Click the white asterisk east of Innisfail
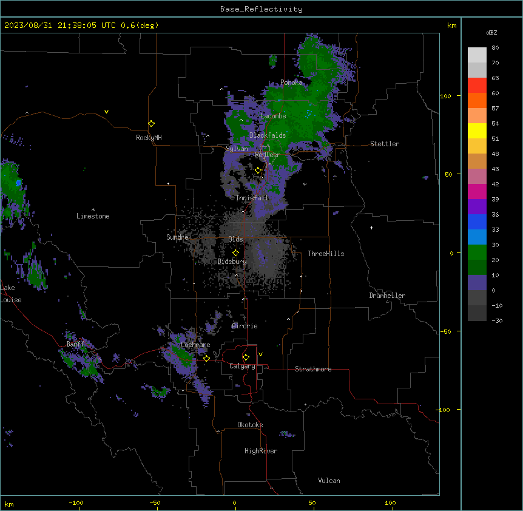This screenshot has height=511, width=523. (x=305, y=184)
